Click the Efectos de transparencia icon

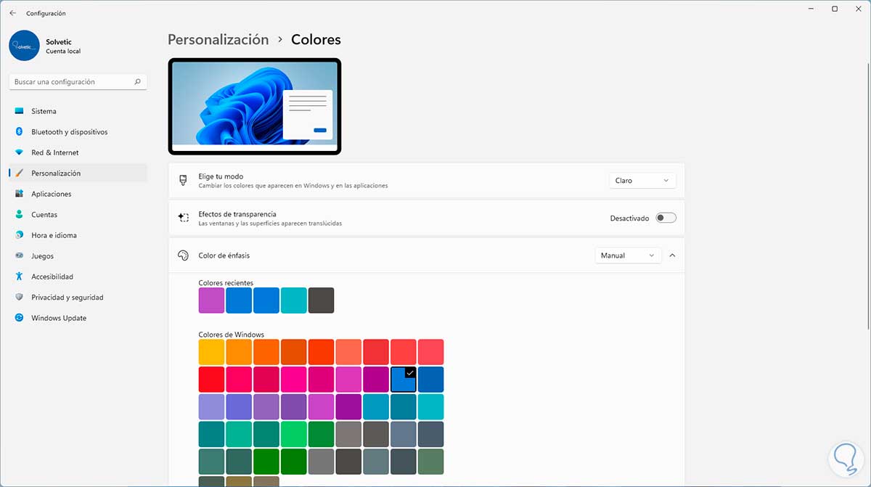(183, 218)
